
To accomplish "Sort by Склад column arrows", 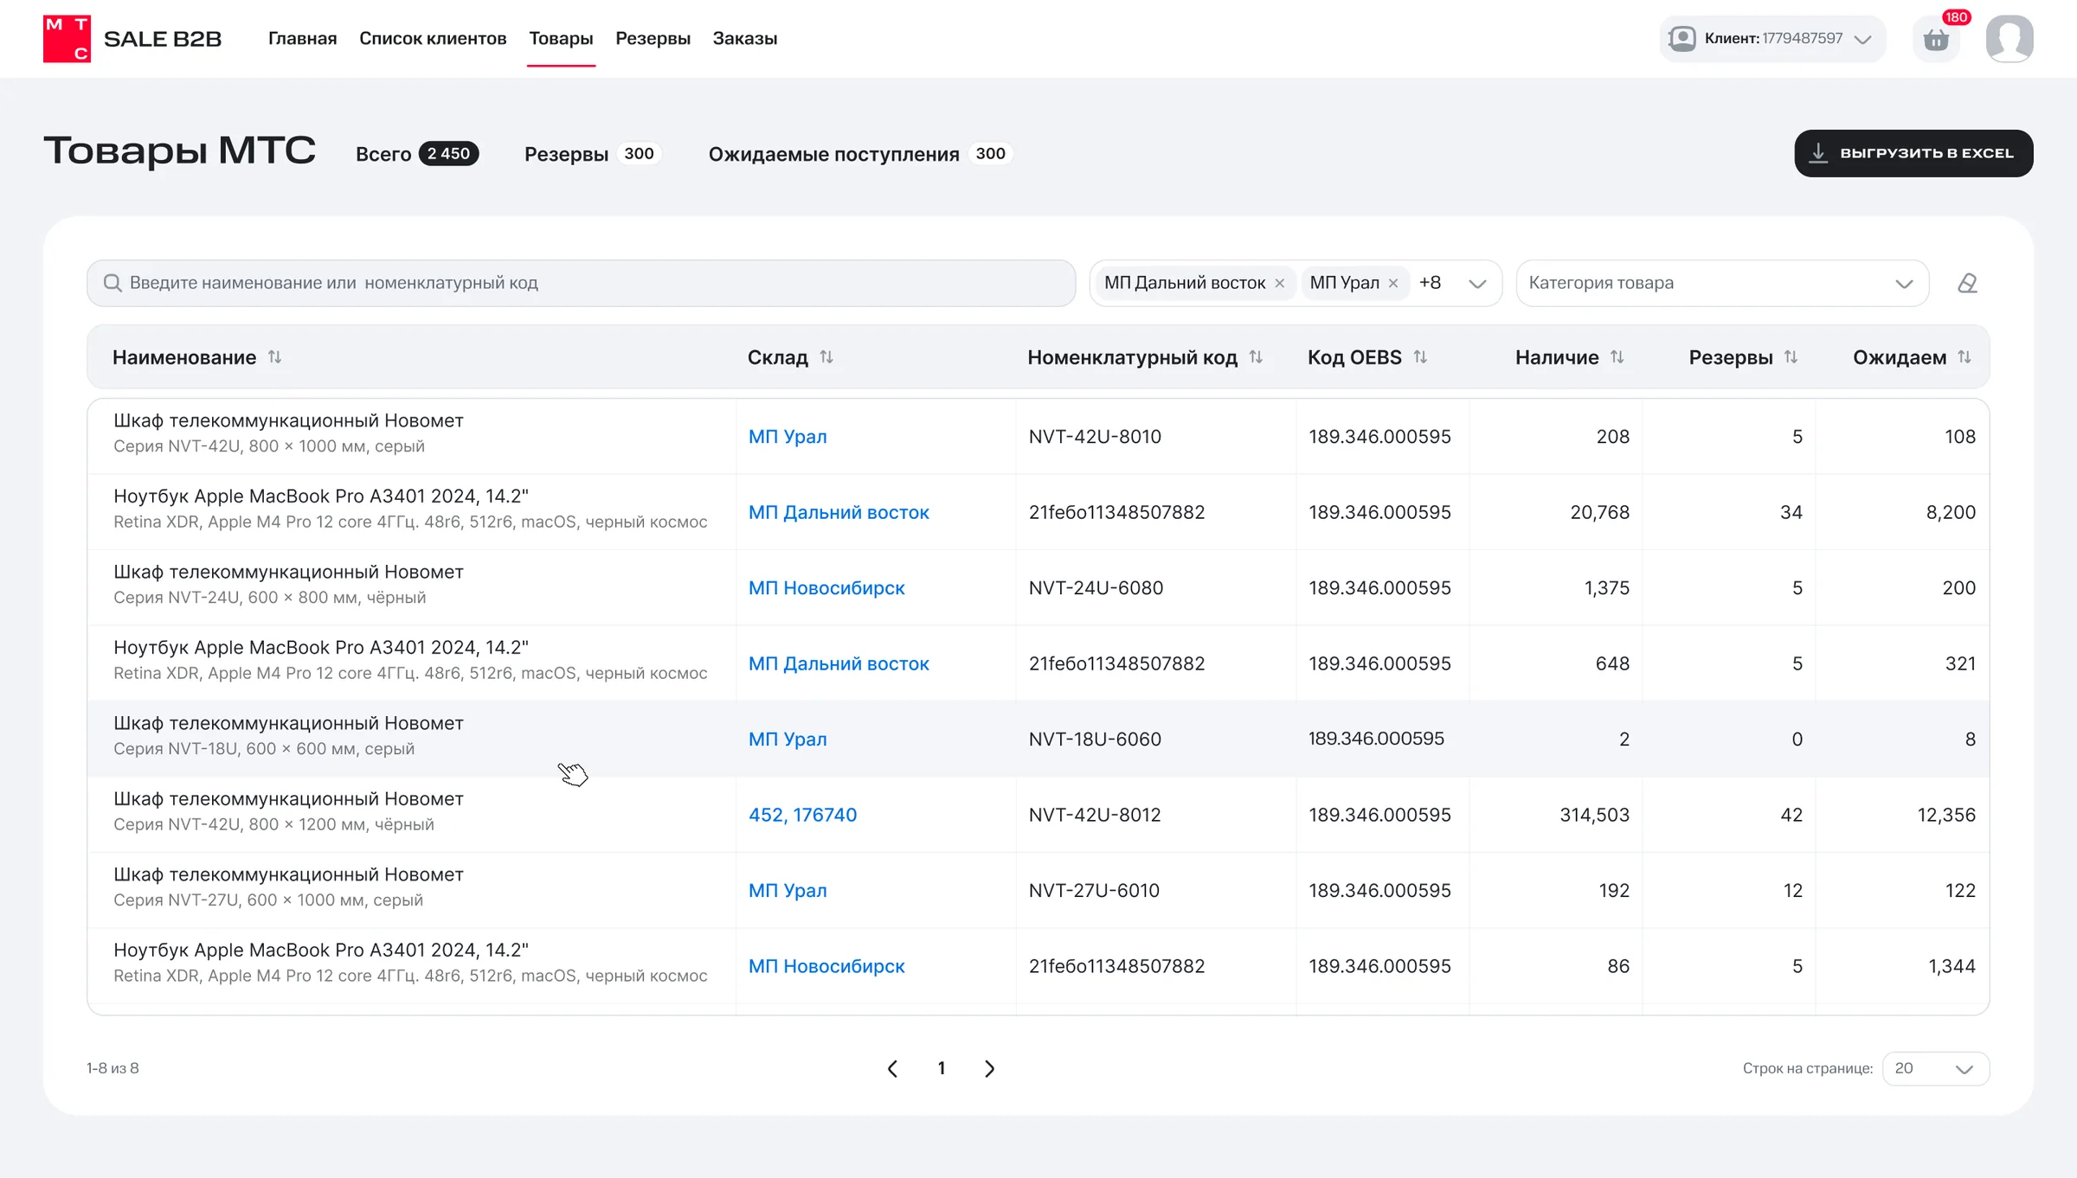I will [826, 357].
